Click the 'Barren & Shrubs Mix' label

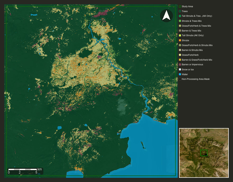[x=192, y=50]
